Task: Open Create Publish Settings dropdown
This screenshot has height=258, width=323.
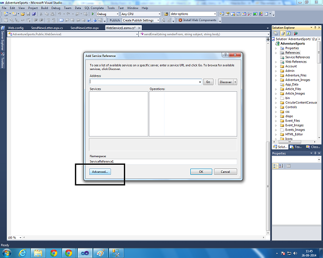Action: click(158, 20)
